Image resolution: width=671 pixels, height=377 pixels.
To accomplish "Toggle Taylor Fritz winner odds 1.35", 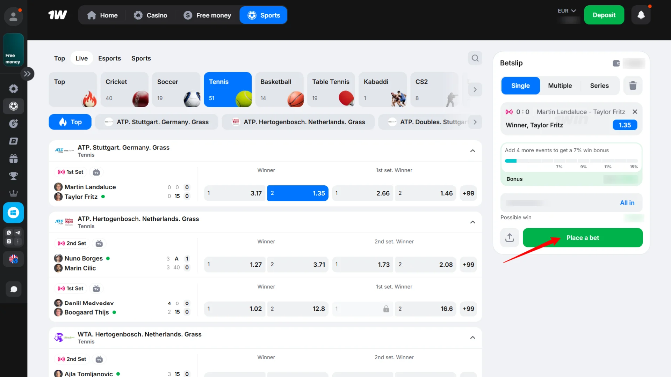I will click(x=298, y=193).
